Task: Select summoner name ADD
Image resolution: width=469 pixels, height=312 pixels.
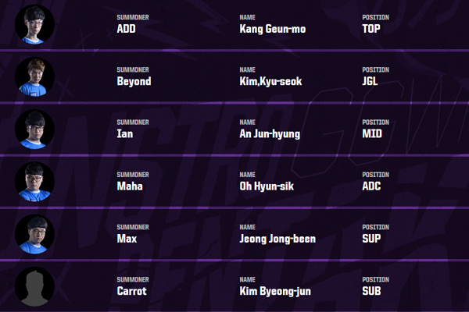Action: (x=126, y=29)
